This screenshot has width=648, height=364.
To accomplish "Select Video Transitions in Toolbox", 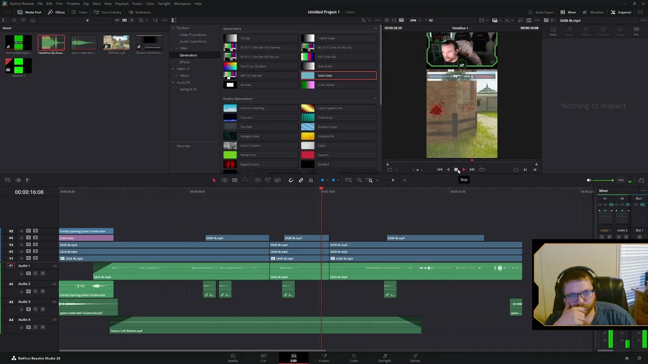I will click(x=193, y=35).
